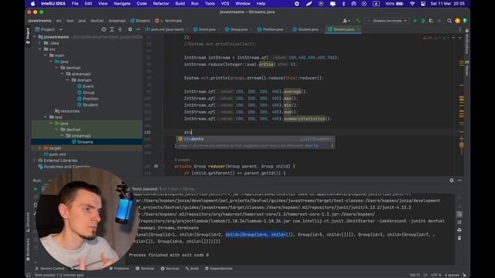This screenshot has height=278, width=495.
Task: Open Project panel gear options
Action: point(130,29)
